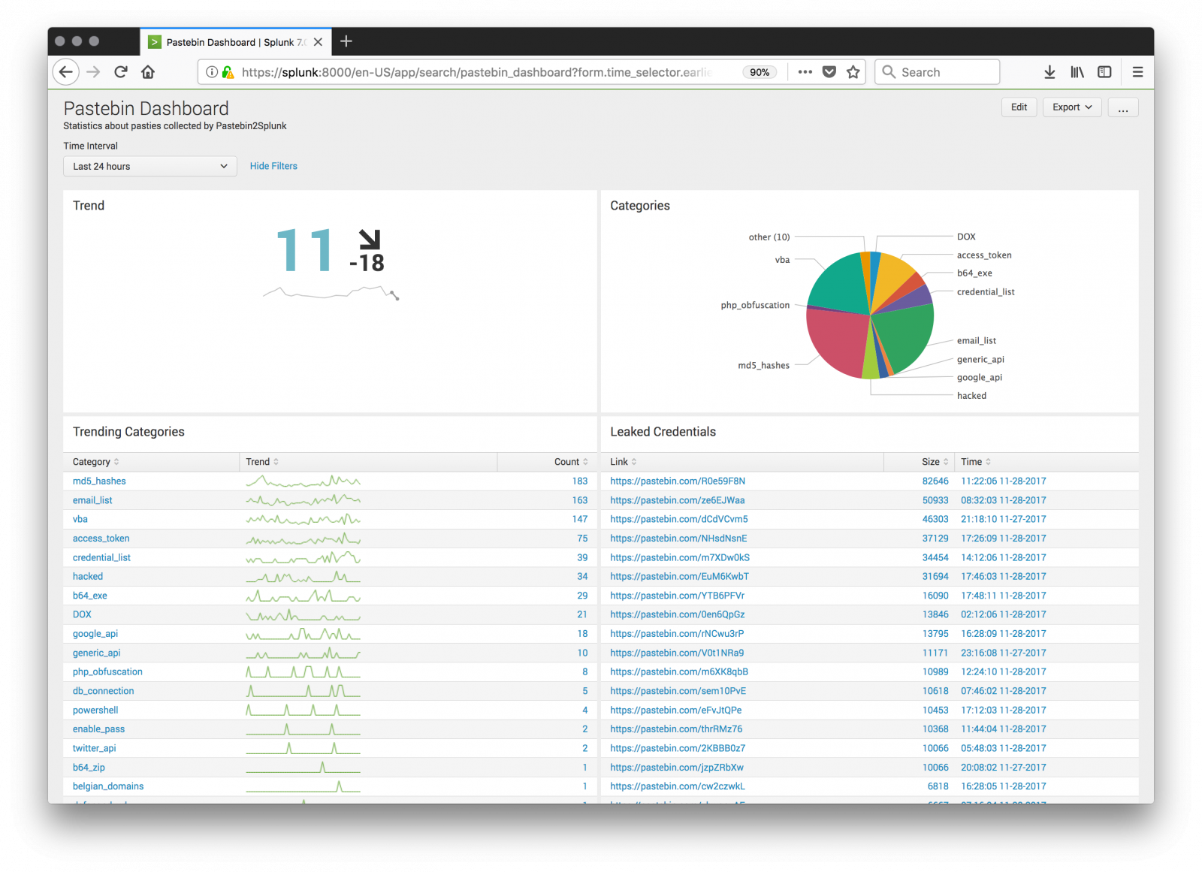Click the 90% zoom level indicator

[760, 72]
